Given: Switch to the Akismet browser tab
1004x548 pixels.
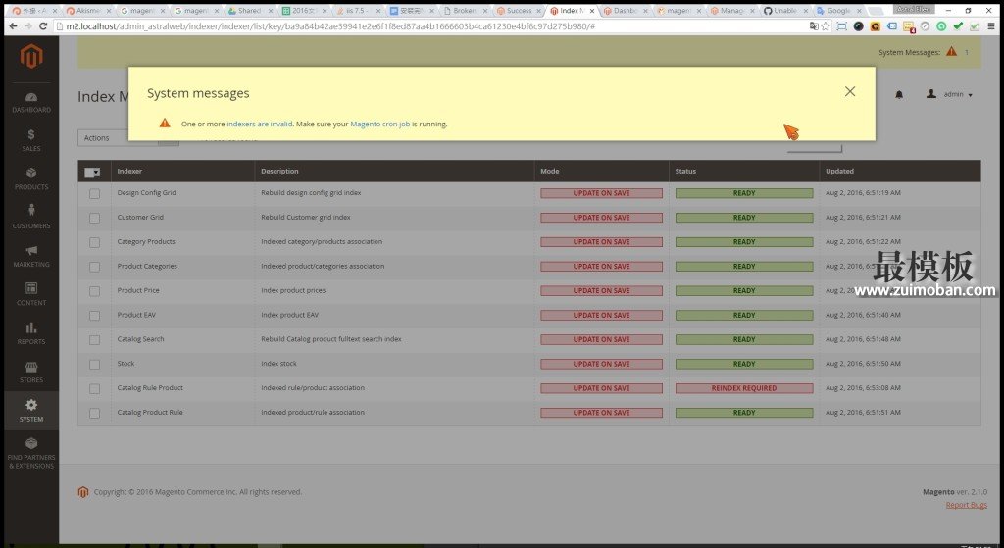Looking at the screenshot, I should click(x=88, y=10).
